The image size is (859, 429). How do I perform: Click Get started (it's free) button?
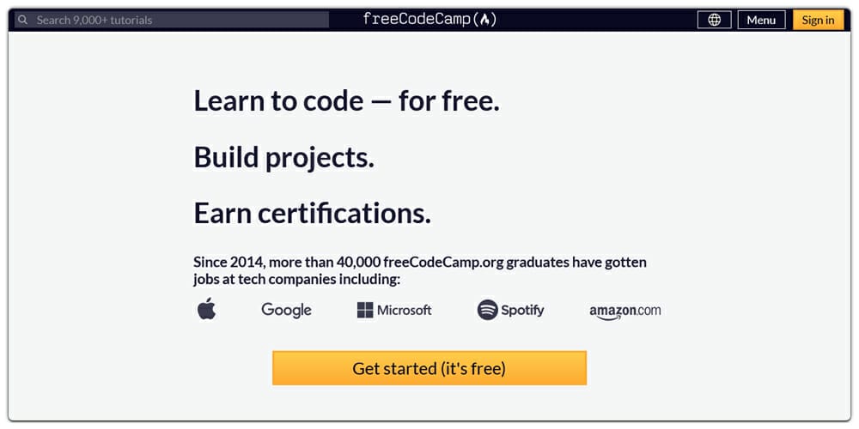429,368
